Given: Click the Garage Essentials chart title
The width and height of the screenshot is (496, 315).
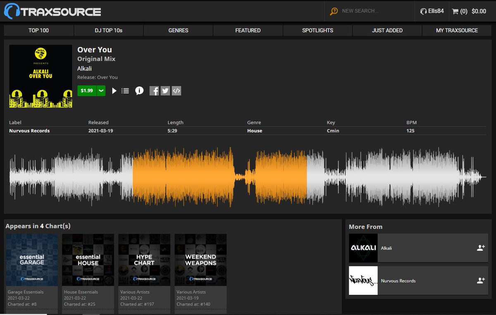Looking at the screenshot, I should click(26, 292).
